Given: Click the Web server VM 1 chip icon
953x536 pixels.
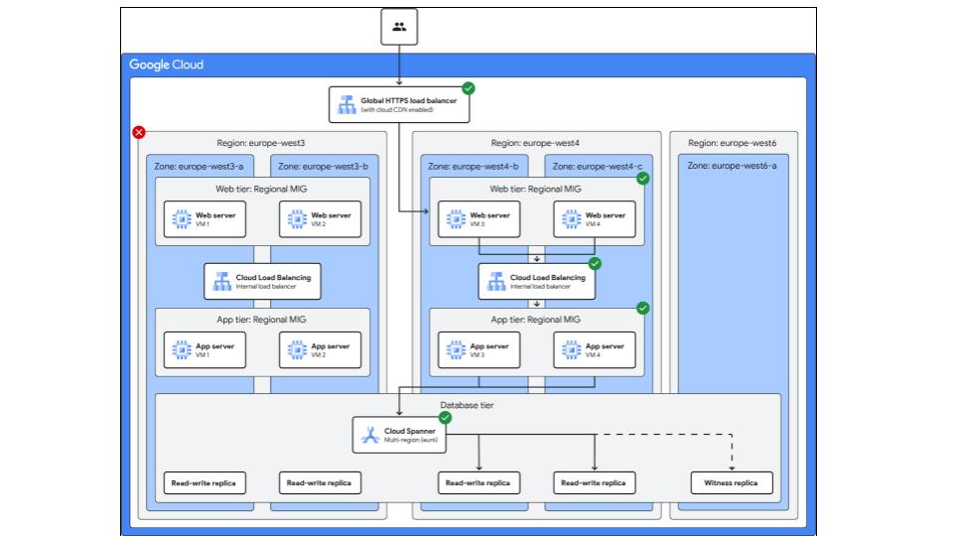Looking at the screenshot, I should point(181,218).
